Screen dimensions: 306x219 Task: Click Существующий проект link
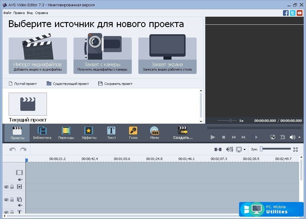(x=68, y=84)
